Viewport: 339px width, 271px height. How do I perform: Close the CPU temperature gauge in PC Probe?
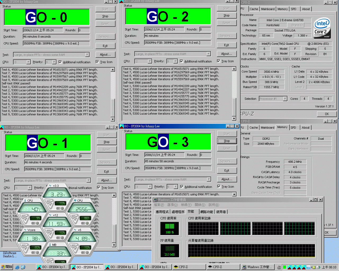(37, 223)
